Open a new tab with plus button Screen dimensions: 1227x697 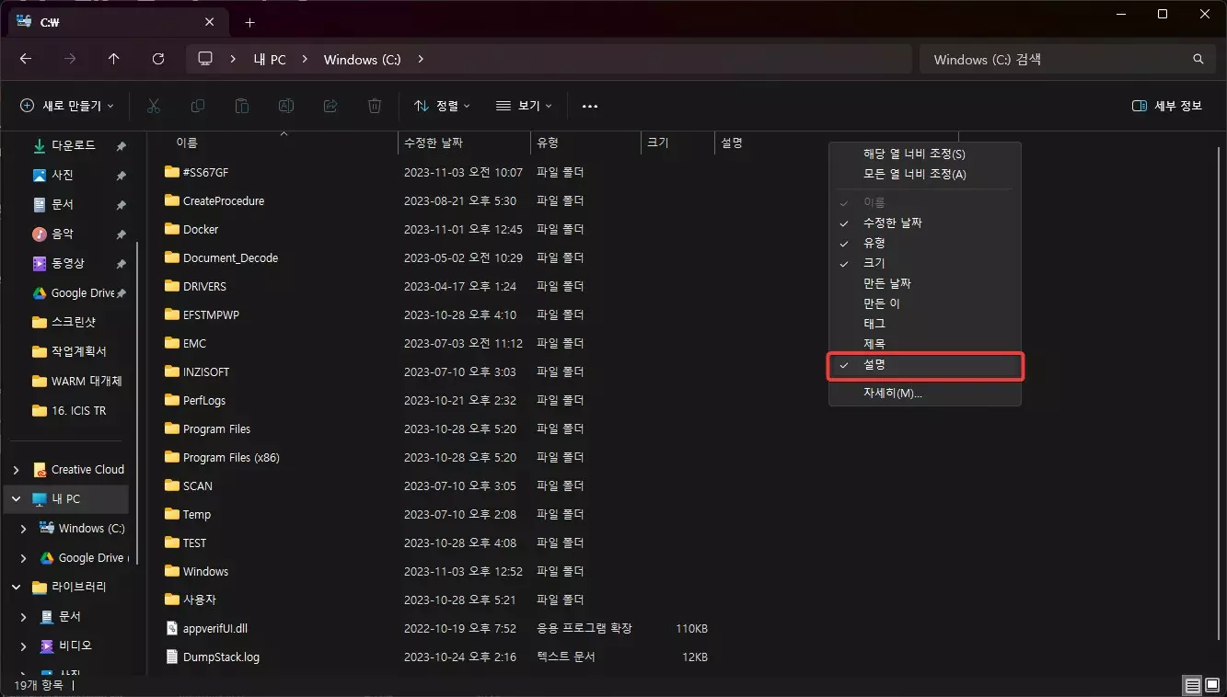[249, 22]
